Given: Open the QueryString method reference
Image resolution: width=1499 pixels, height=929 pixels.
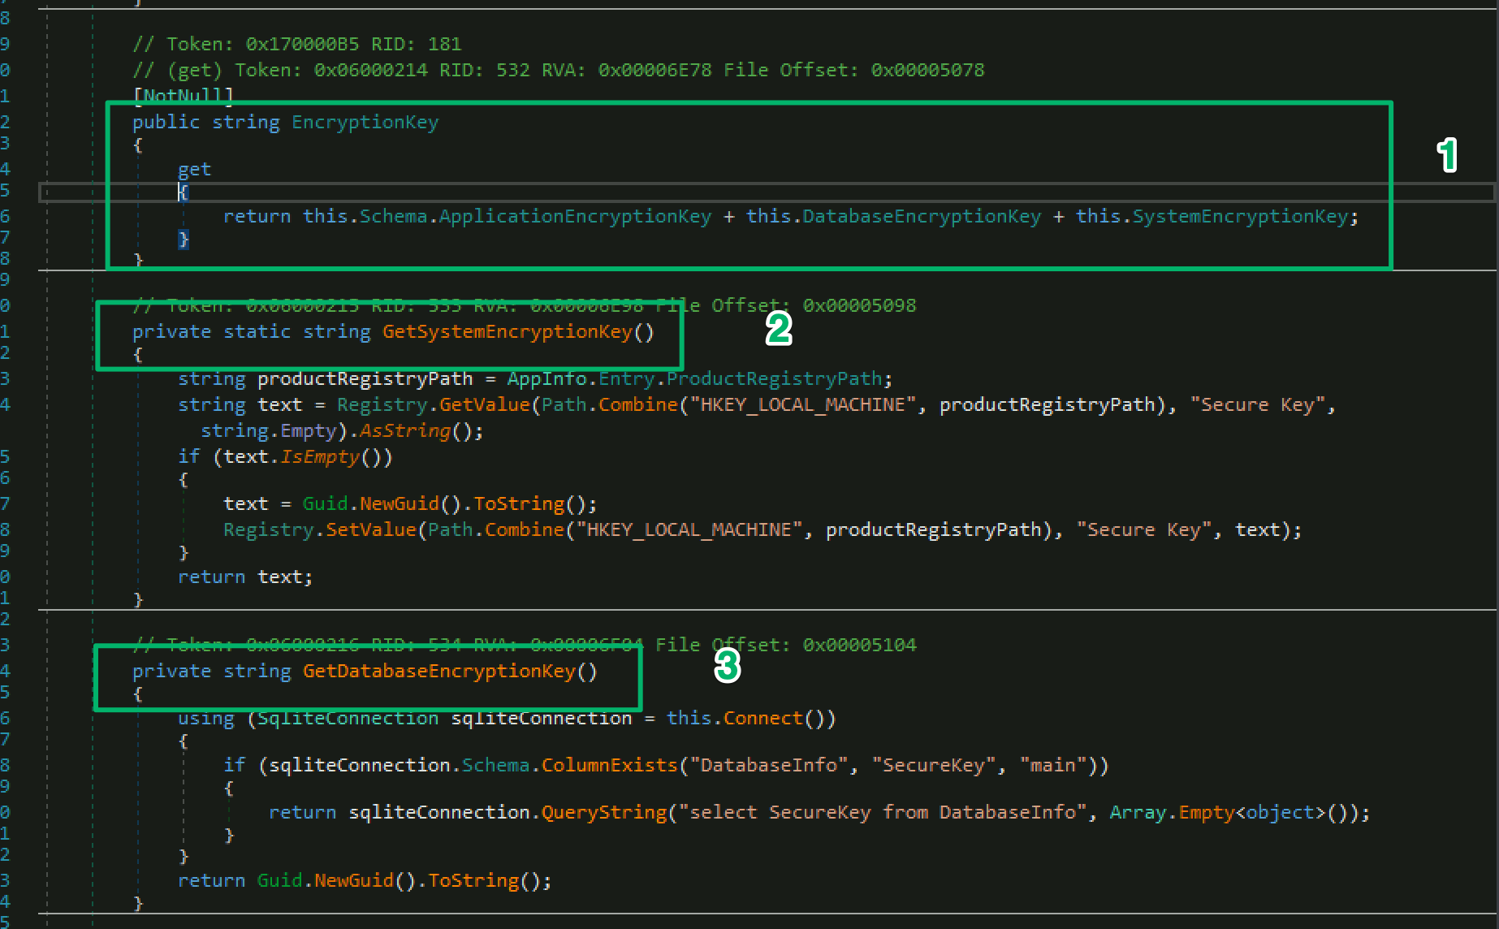Looking at the screenshot, I should (x=604, y=813).
